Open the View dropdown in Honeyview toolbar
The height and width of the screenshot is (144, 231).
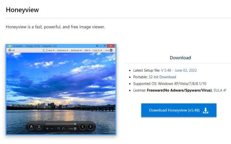pyautogui.click(x=49, y=50)
